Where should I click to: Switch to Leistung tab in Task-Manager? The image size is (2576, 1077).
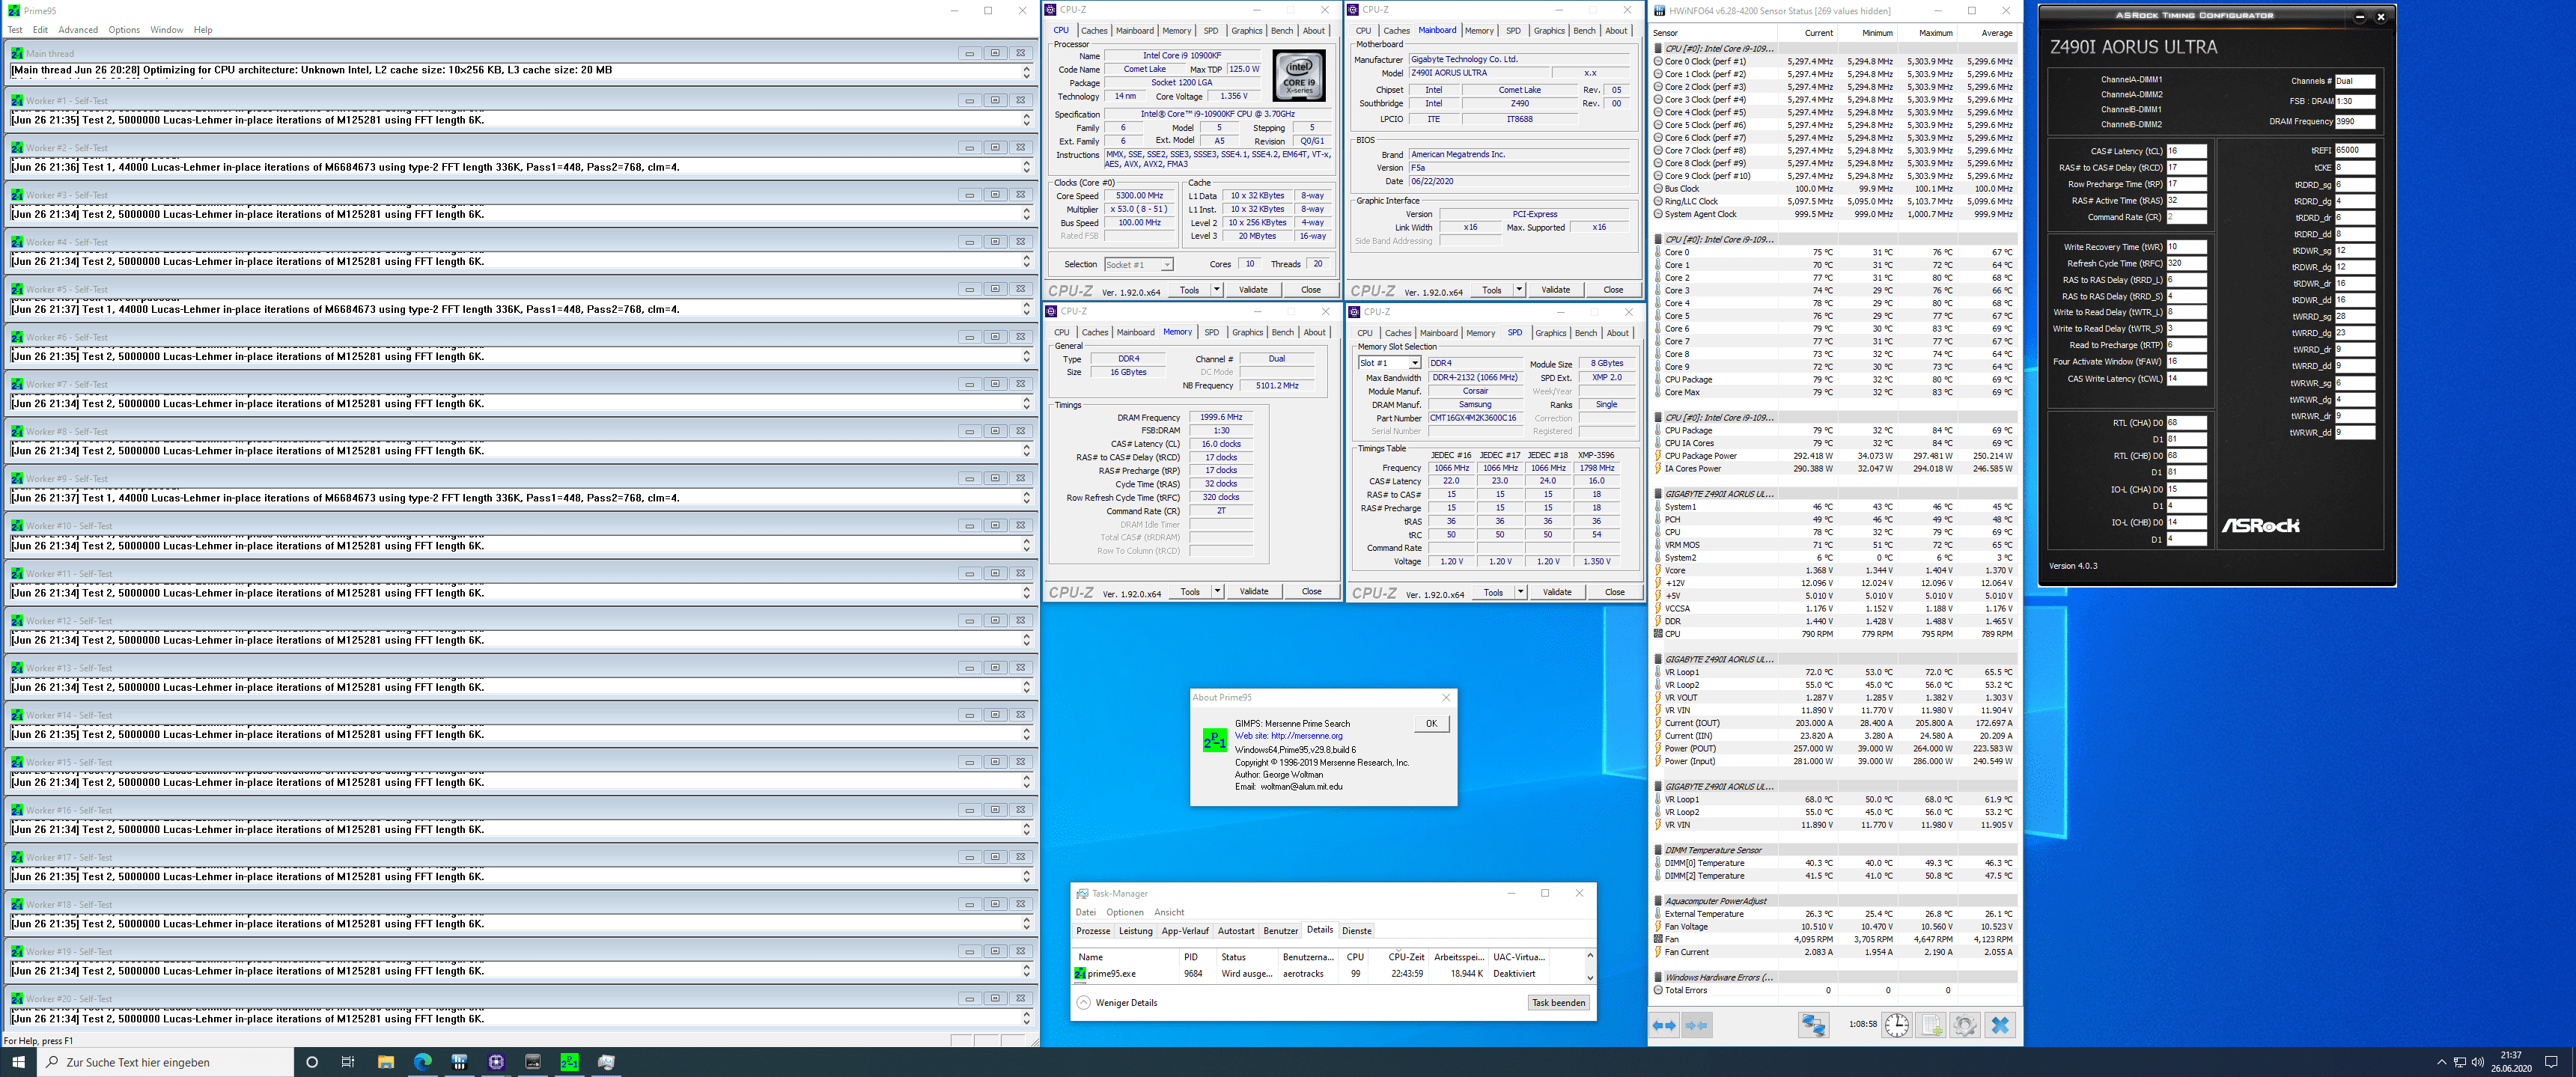(1135, 931)
